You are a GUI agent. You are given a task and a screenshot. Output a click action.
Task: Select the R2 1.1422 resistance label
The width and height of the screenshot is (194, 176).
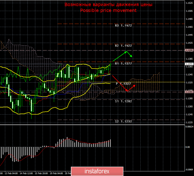(x=123, y=46)
